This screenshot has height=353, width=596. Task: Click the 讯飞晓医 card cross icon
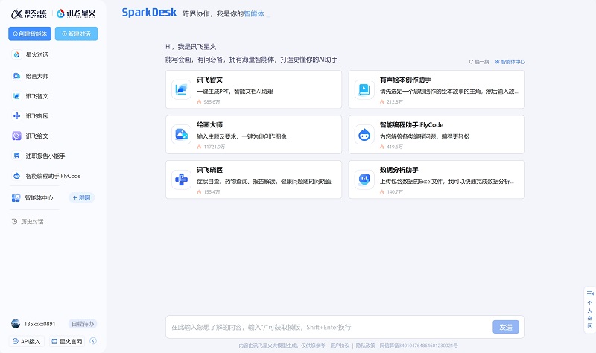181,179
